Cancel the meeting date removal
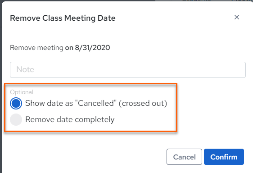Image resolution: width=253 pixels, height=173 pixels. pos(184,157)
